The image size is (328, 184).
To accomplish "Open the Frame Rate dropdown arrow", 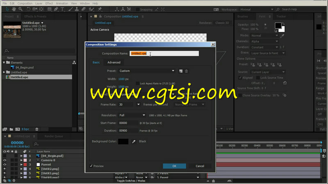I will pos(138,105).
